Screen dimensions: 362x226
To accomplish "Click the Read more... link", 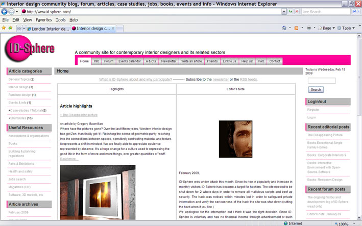I will 69,159.
